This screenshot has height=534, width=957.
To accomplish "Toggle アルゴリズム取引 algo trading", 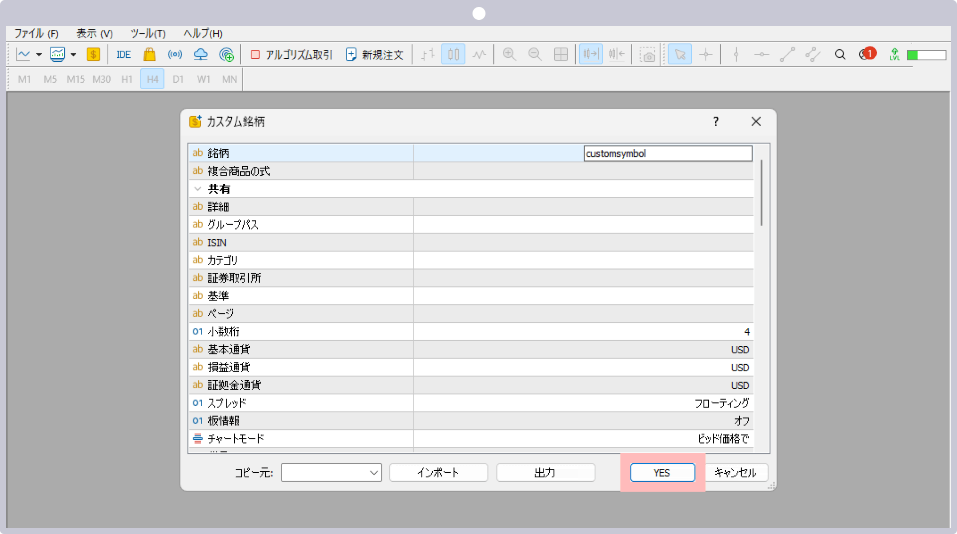I will coord(291,54).
